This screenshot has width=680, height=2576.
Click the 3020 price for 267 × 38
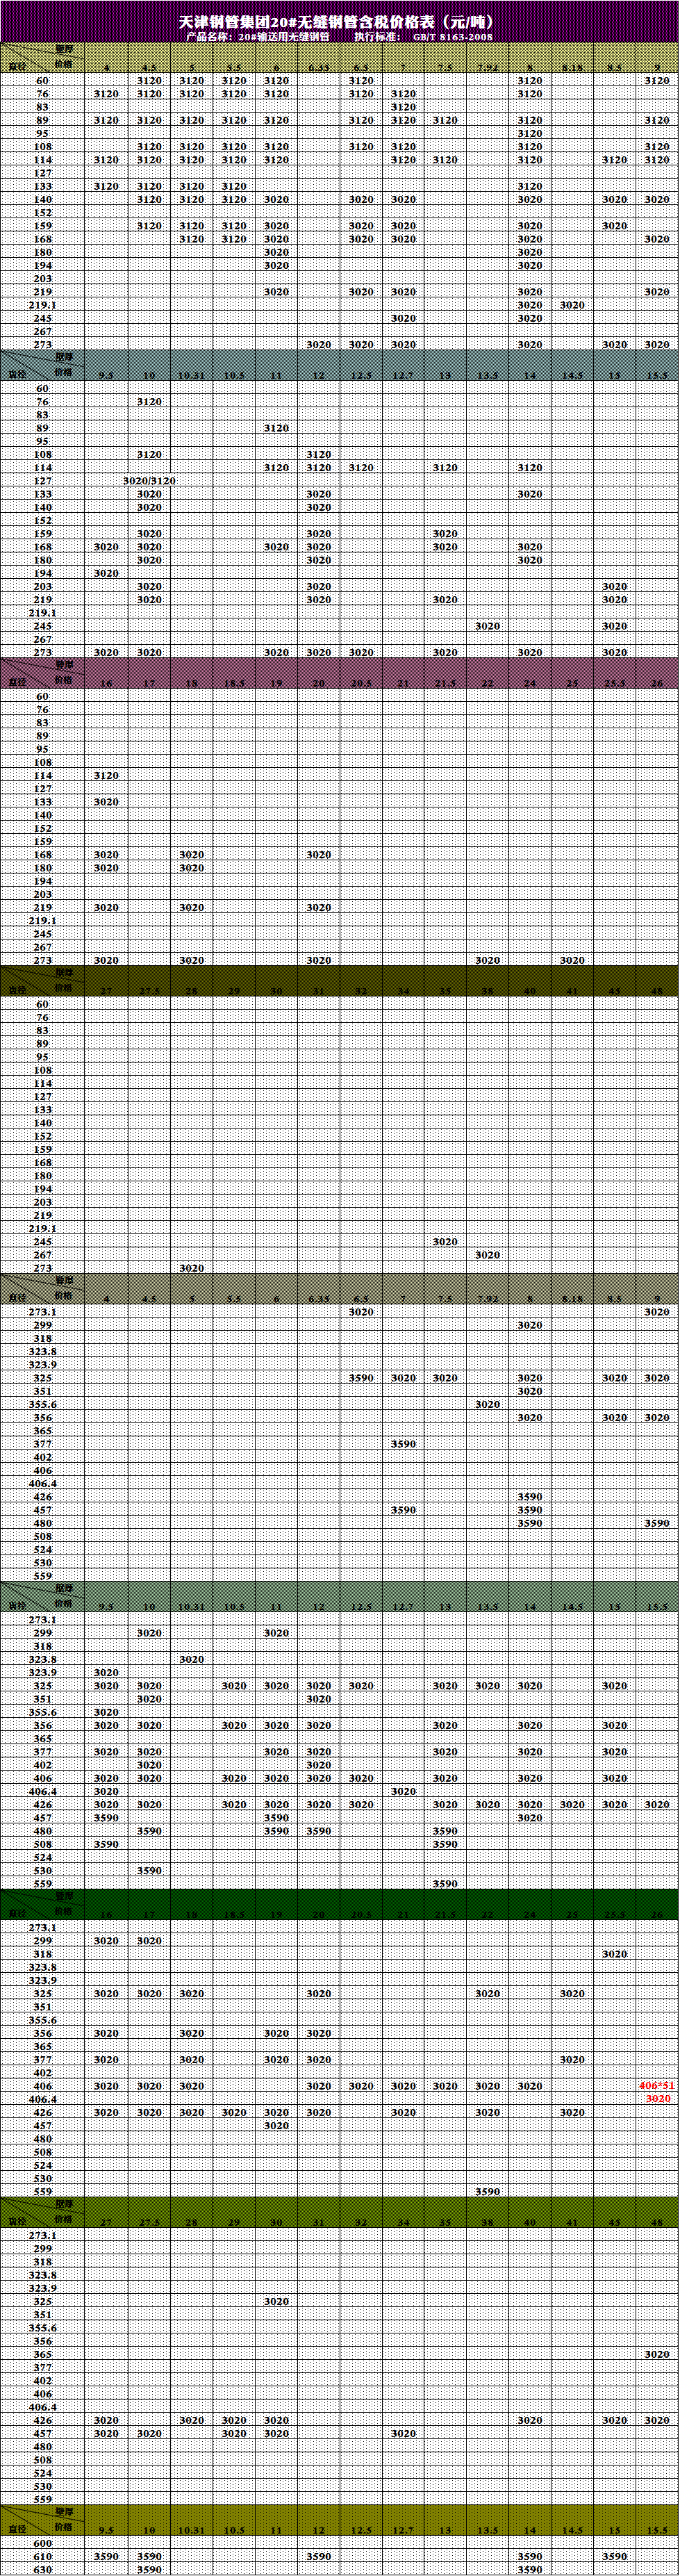487,1255
